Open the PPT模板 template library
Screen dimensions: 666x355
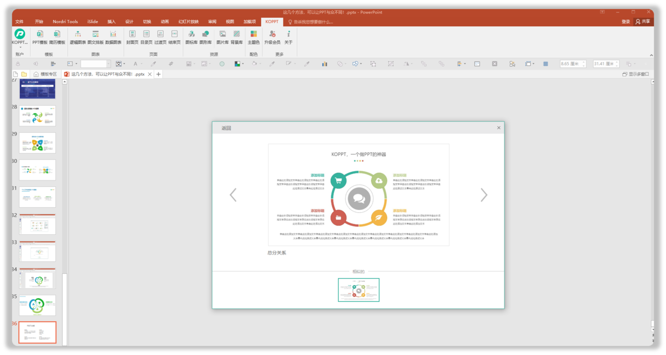pyautogui.click(x=40, y=37)
